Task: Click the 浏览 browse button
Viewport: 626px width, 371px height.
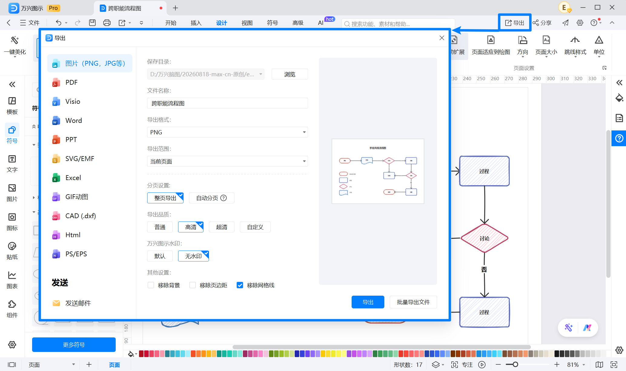Action: 290,74
